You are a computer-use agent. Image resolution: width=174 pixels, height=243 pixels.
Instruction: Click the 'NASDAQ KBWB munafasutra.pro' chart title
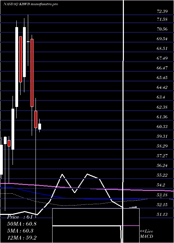click(31, 4)
